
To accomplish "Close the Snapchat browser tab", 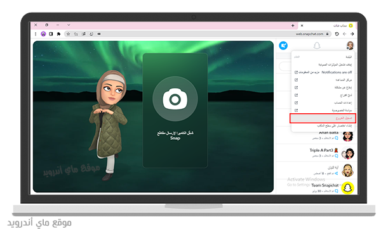I will coord(302,25).
